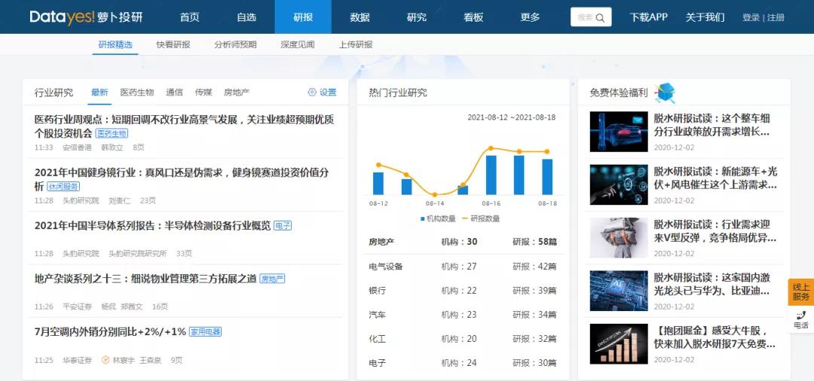Click the 电话 phone icon

pos(801,315)
